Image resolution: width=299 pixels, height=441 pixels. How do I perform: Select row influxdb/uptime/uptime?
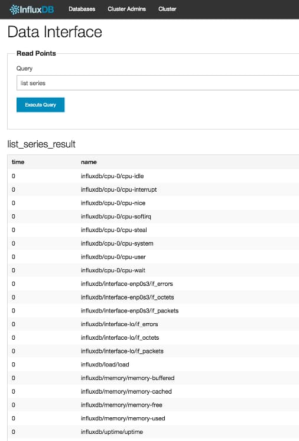[153, 432]
